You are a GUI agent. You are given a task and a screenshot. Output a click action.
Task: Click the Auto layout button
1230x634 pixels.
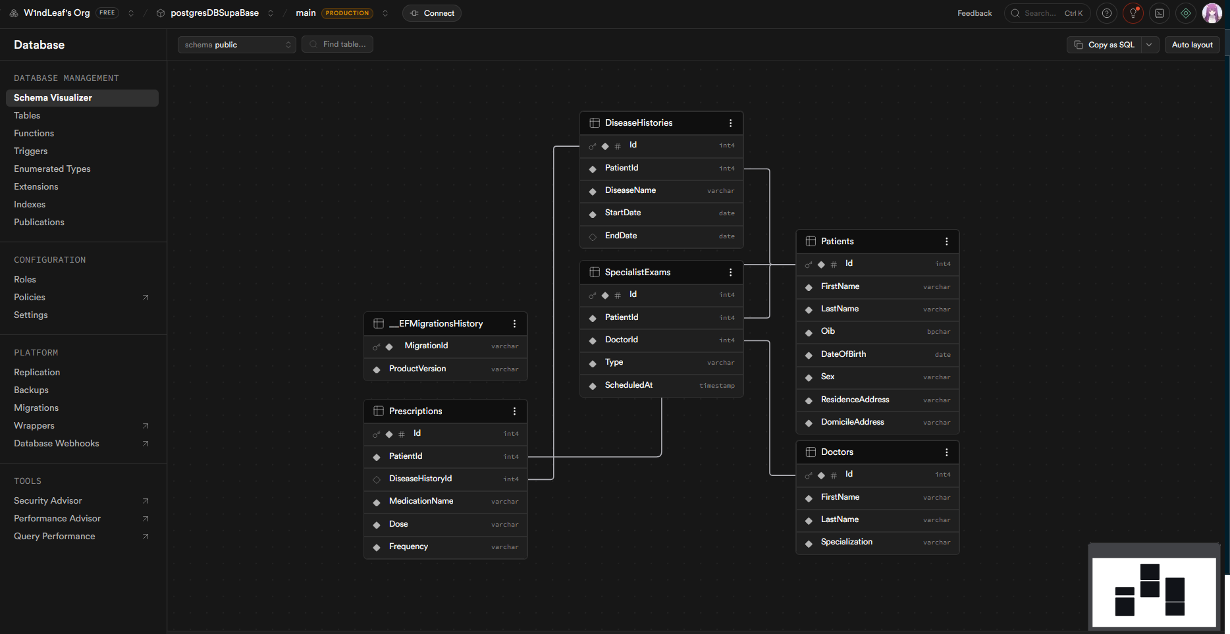(x=1192, y=45)
